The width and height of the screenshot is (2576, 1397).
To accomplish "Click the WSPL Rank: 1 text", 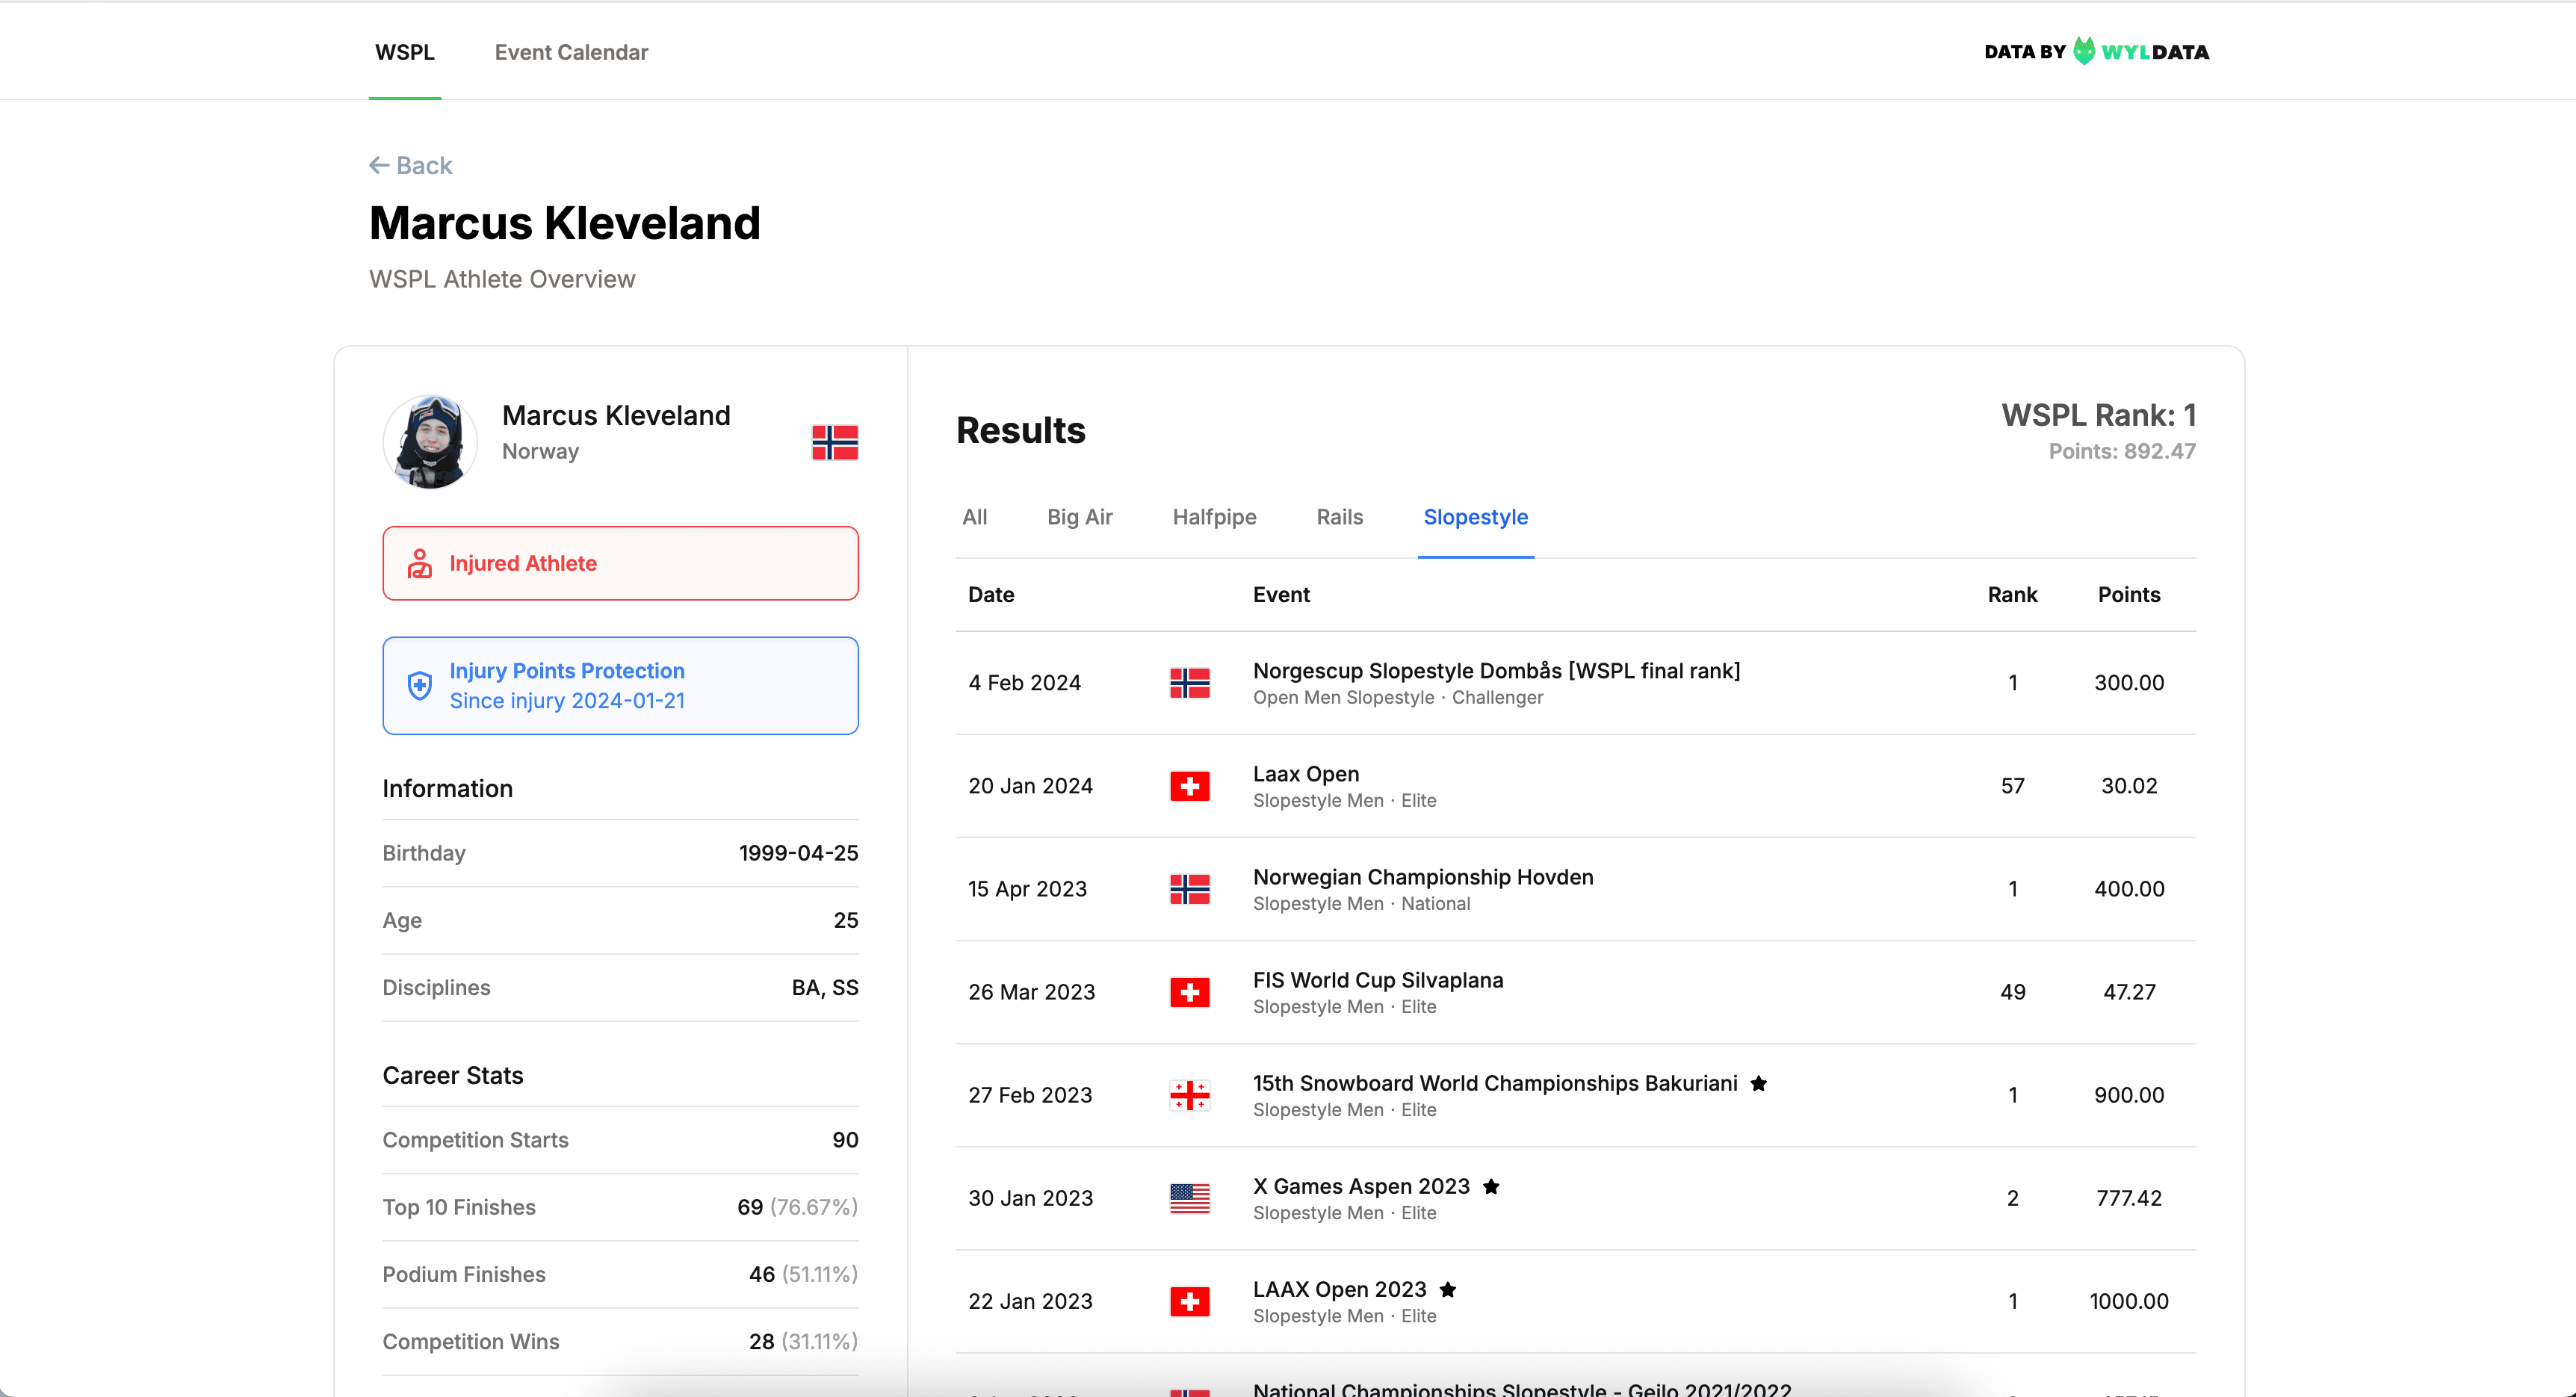I will (2098, 415).
